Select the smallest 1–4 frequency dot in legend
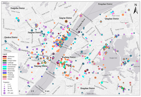The image size is (141, 97). coord(4,84)
